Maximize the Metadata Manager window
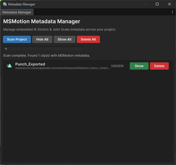 click(157, 4)
